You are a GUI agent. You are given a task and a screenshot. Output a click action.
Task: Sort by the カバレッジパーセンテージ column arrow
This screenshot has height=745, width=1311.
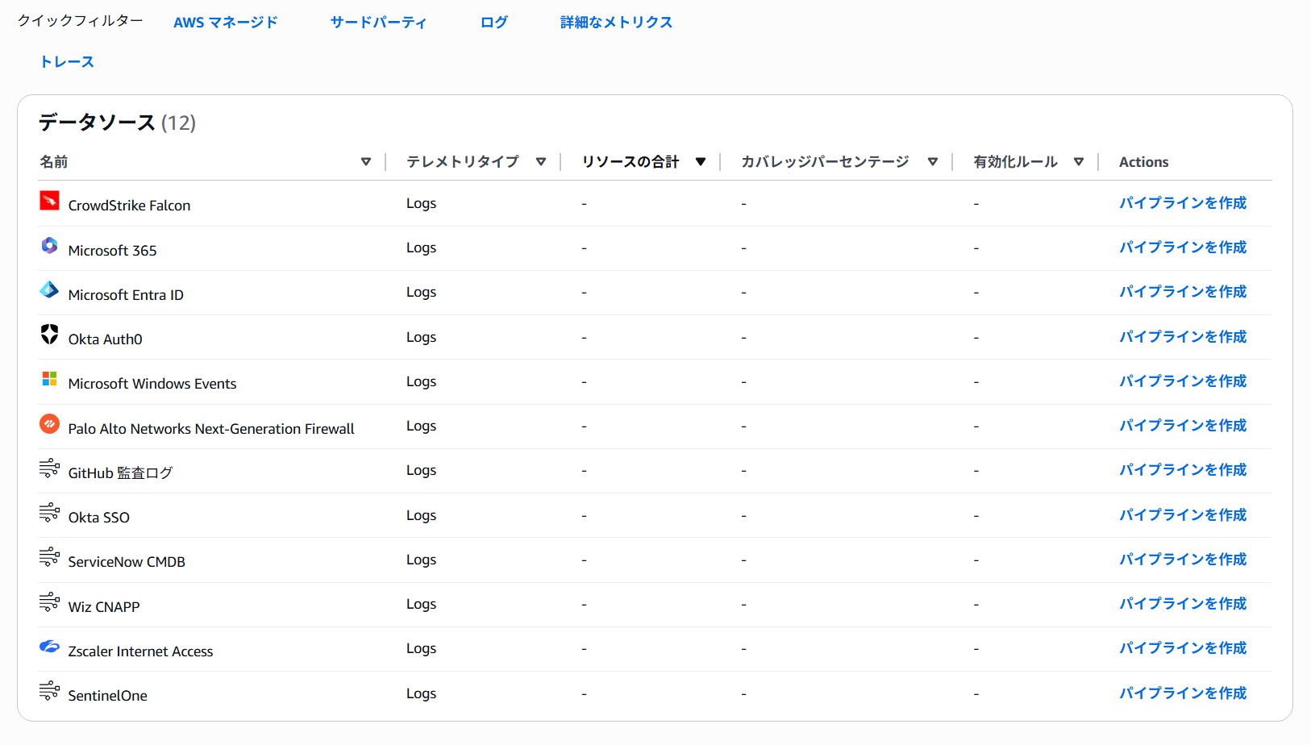(x=933, y=162)
